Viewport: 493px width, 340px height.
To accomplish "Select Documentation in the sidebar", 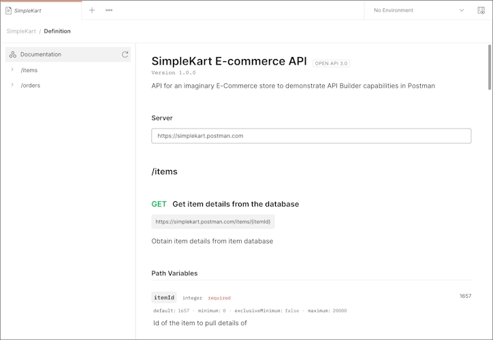I will point(68,54).
